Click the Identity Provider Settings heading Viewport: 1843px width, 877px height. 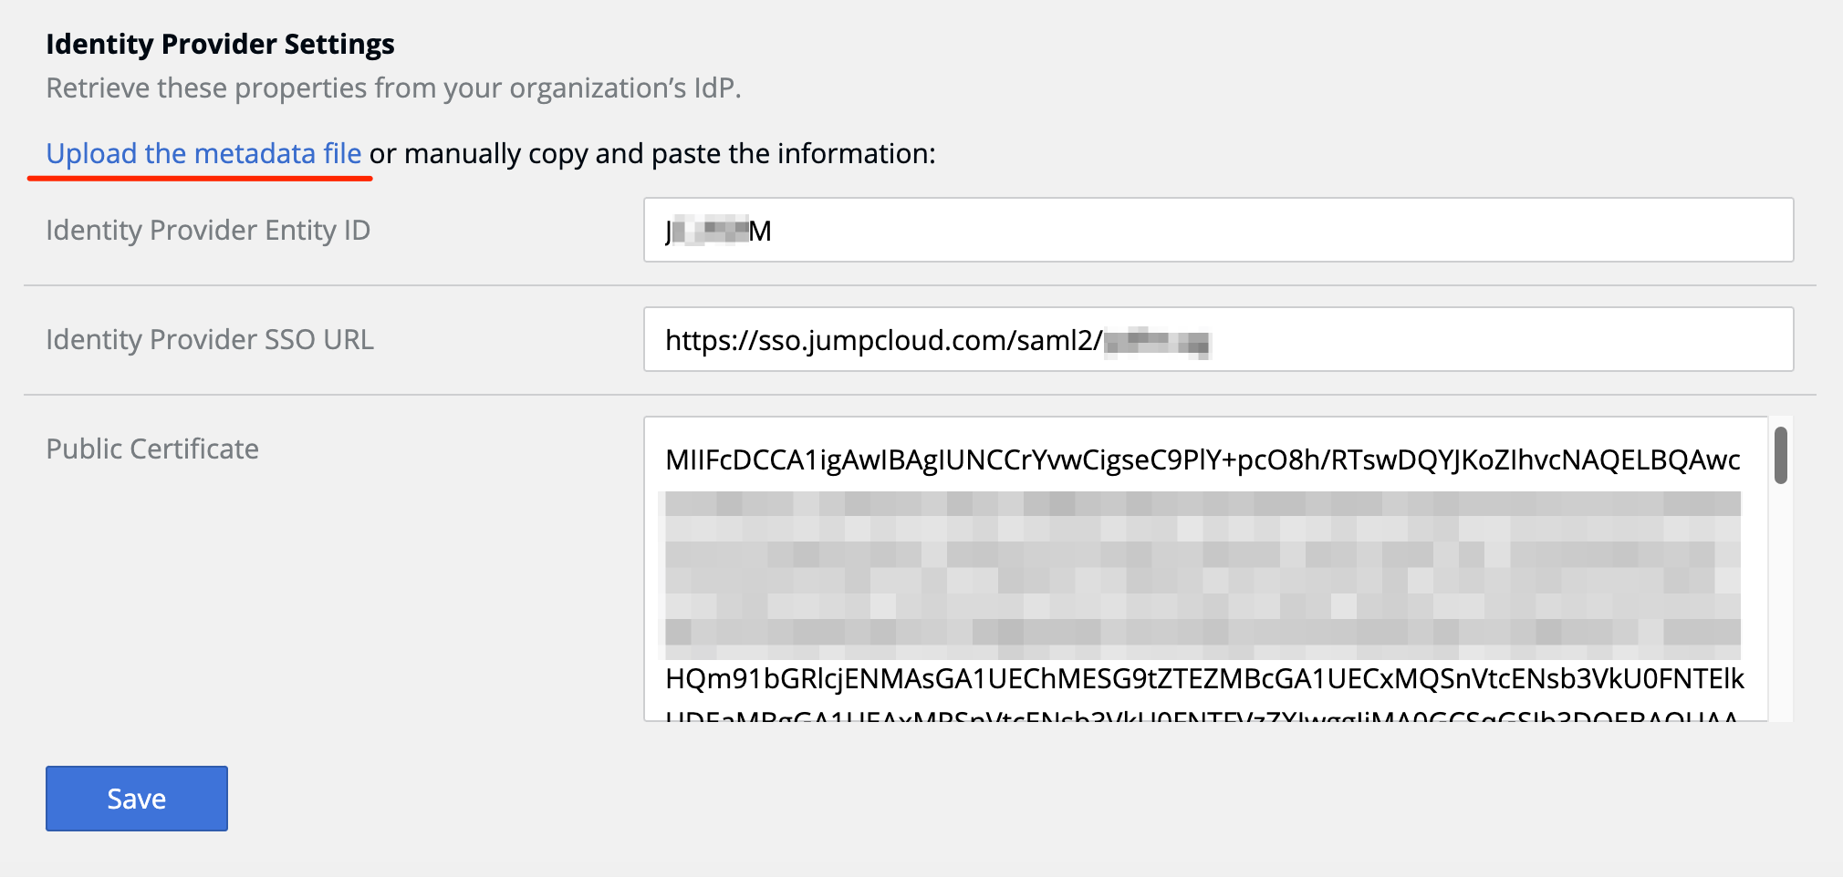[220, 44]
